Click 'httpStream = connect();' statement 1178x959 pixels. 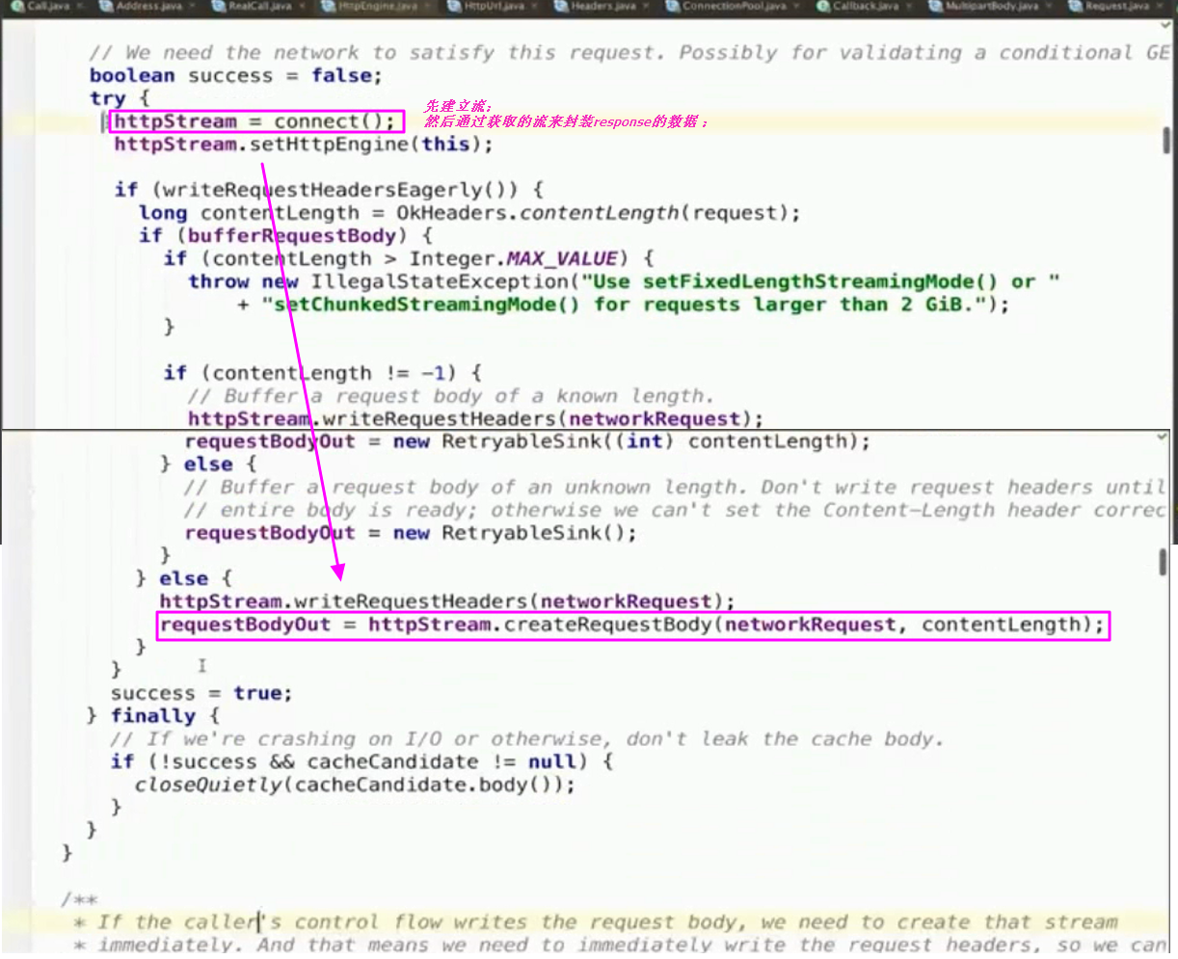pos(254,121)
